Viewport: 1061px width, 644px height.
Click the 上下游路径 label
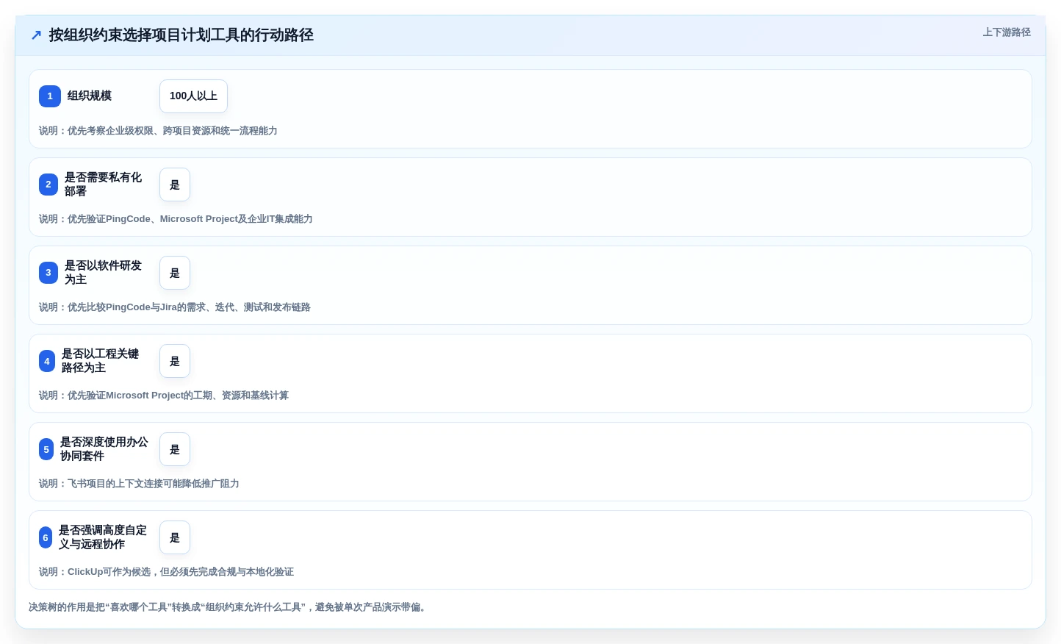pyautogui.click(x=1007, y=32)
